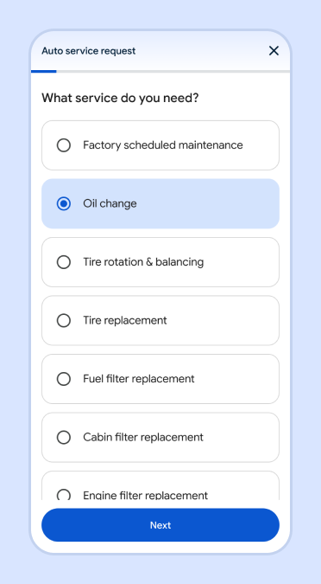Choose the Engine filter replacement radio circle
The width and height of the screenshot is (321, 584).
pos(64,495)
